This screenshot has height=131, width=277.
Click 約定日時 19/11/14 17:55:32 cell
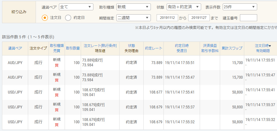tap(180, 122)
